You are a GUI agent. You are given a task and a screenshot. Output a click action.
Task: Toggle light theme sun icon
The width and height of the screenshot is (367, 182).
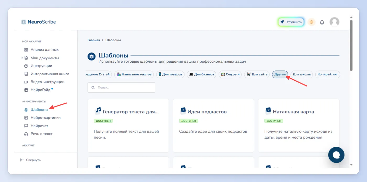point(311,22)
